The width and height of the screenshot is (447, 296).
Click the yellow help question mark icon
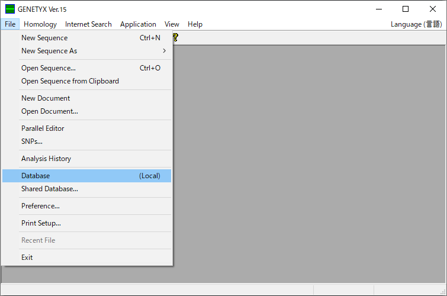(175, 37)
